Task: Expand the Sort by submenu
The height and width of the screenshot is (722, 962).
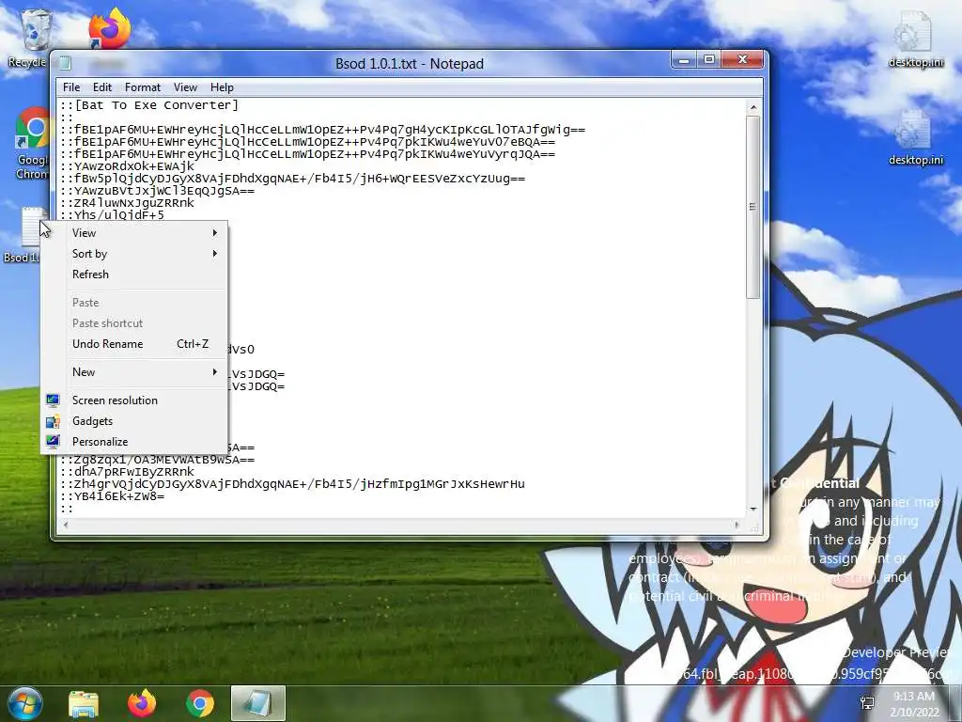Action: pos(134,254)
